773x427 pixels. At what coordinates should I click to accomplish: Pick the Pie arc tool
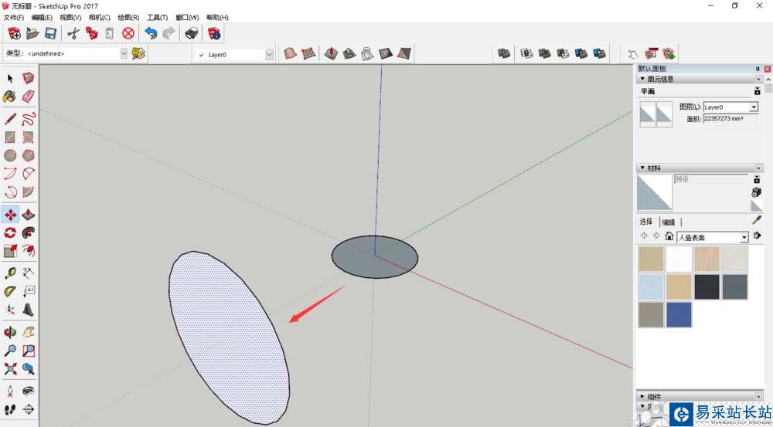(x=29, y=191)
